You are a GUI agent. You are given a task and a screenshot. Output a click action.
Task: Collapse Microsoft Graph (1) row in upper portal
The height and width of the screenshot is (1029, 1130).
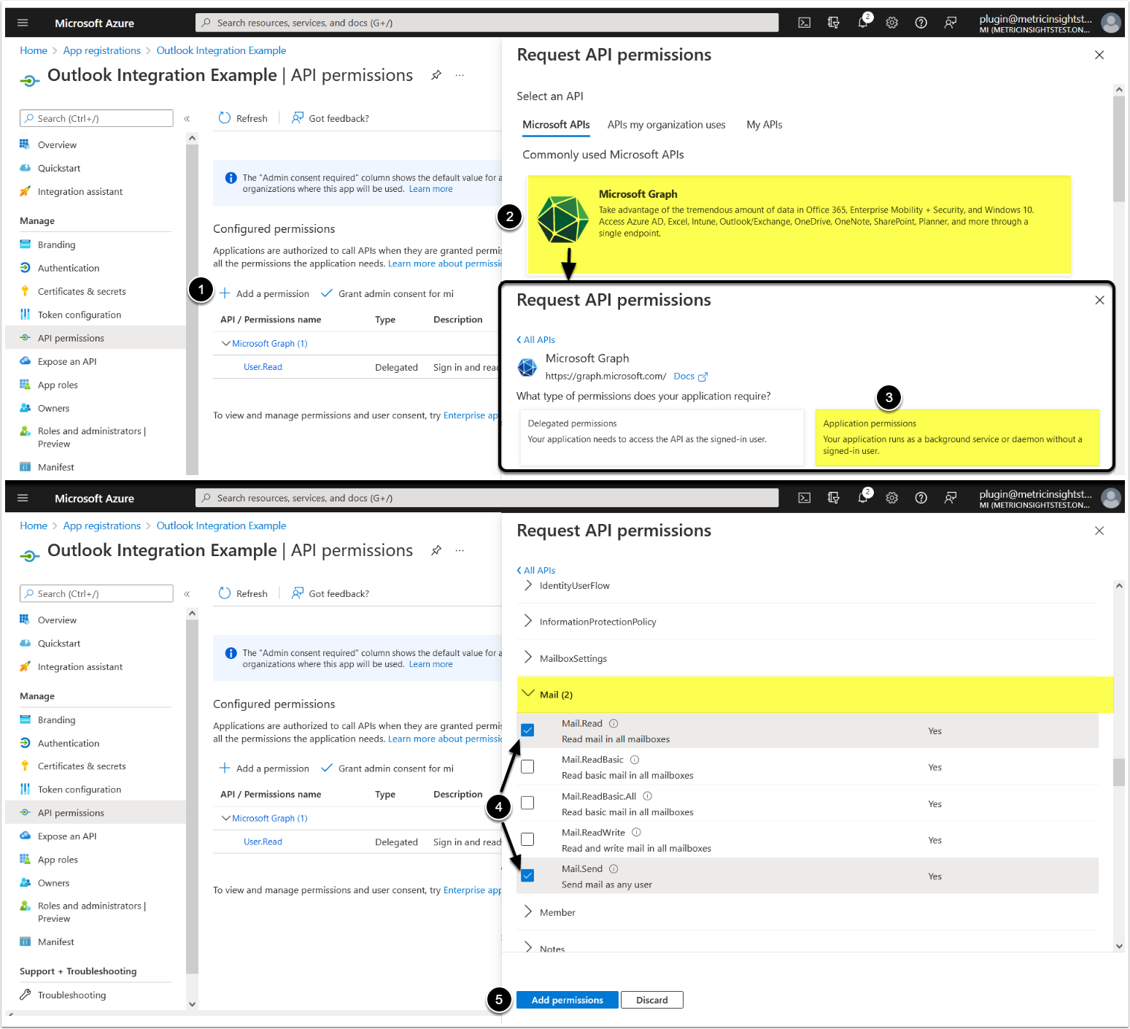[x=226, y=343]
